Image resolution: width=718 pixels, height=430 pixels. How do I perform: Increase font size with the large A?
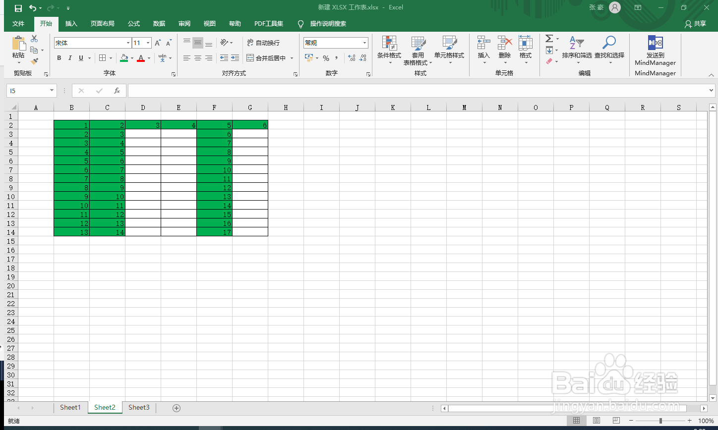point(158,43)
